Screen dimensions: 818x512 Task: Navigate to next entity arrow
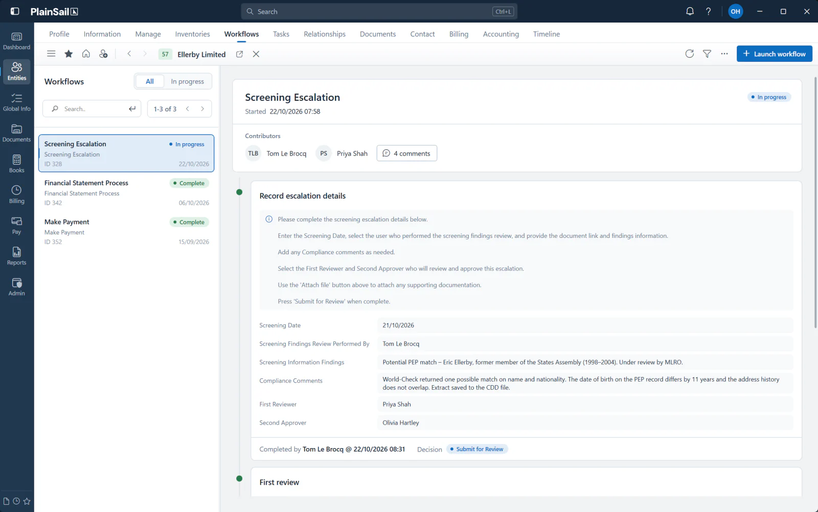pyautogui.click(x=145, y=54)
